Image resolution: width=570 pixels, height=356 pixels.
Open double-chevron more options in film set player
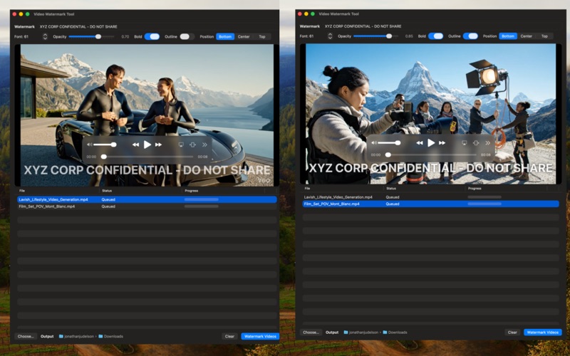(x=488, y=143)
